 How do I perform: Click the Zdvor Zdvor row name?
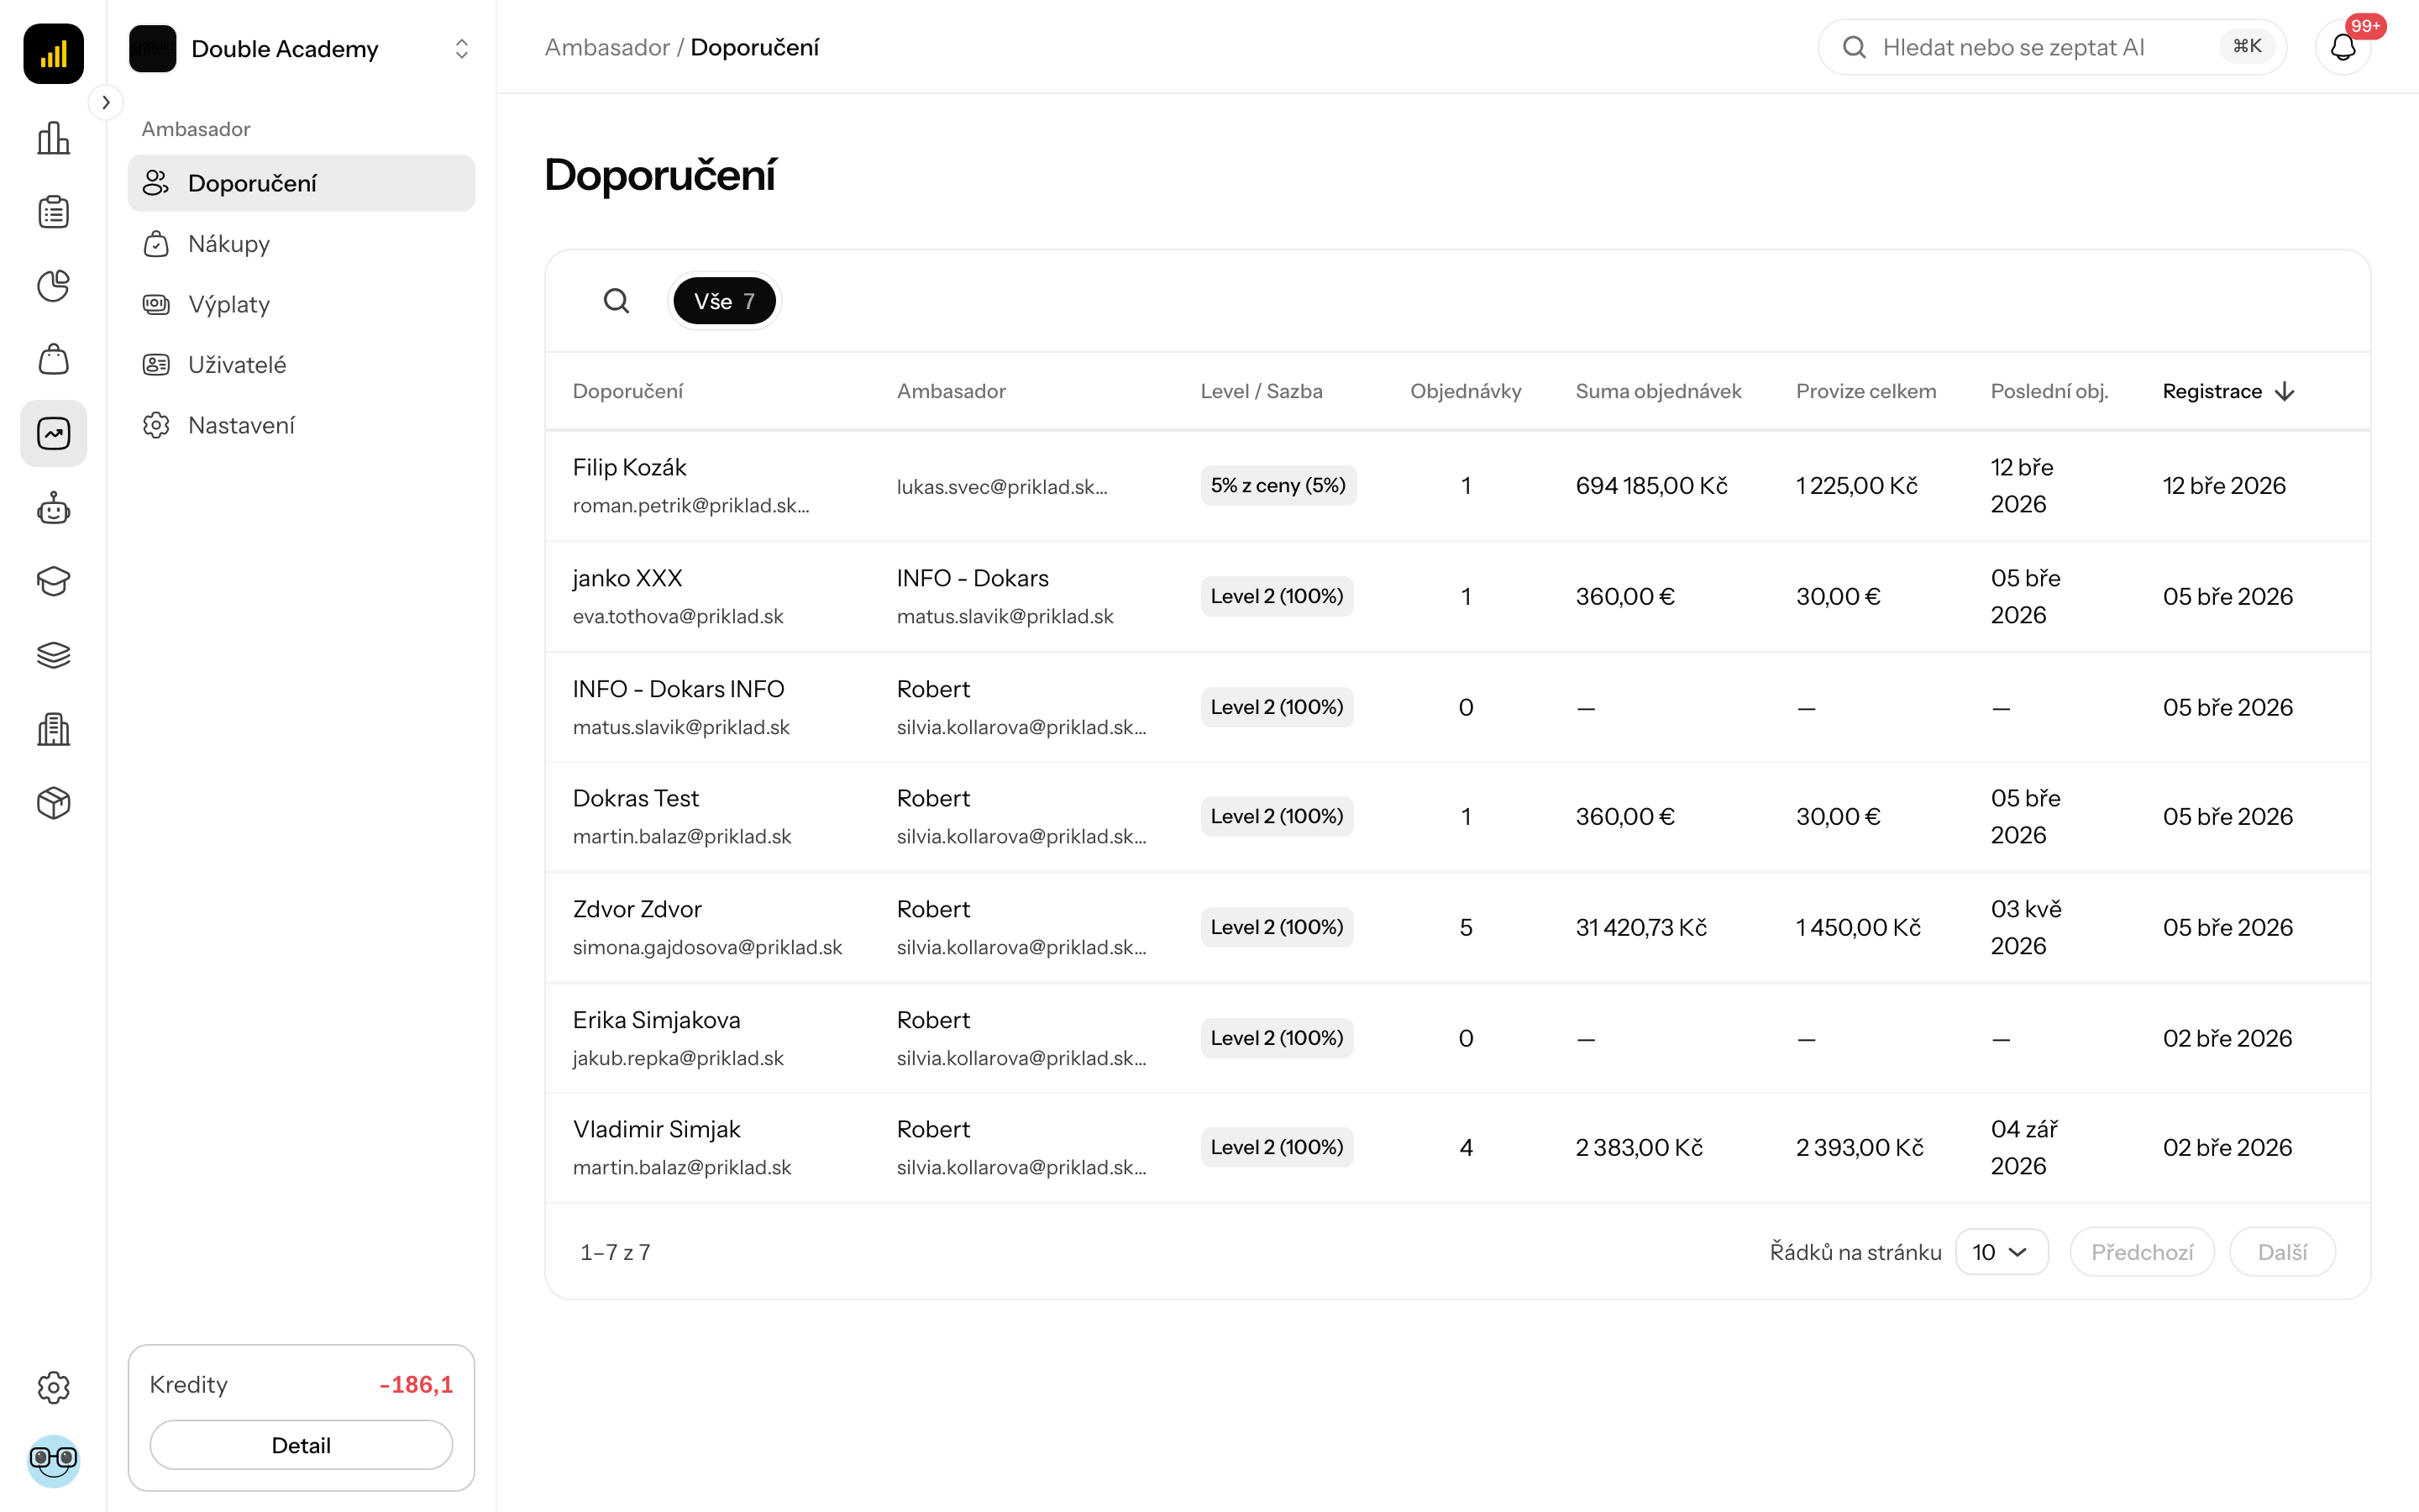point(637,909)
